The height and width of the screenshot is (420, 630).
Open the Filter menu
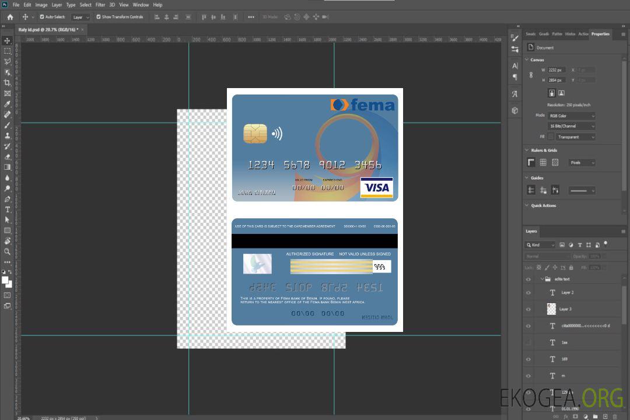[x=100, y=5]
